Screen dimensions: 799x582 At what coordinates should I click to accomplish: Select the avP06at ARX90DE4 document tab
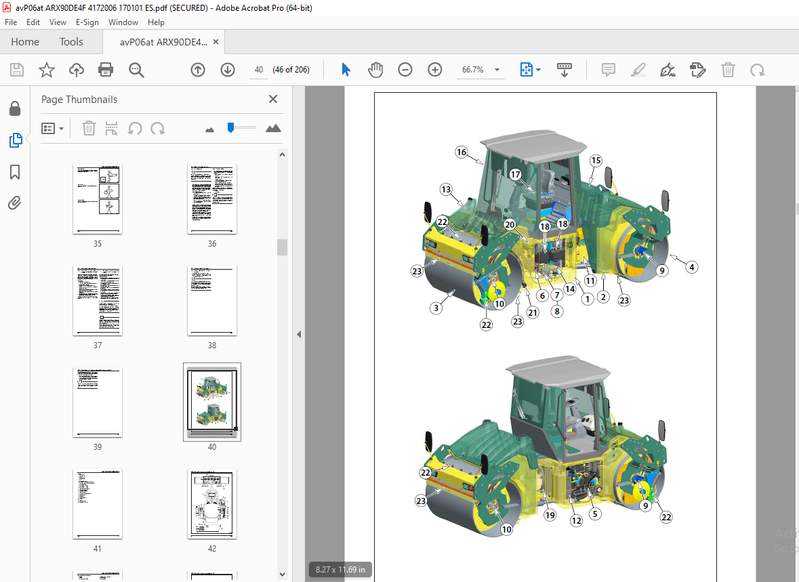coord(163,42)
